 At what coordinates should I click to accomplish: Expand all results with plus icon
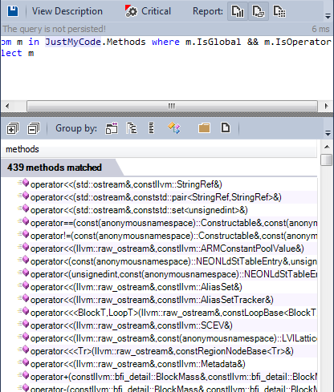[13, 128]
